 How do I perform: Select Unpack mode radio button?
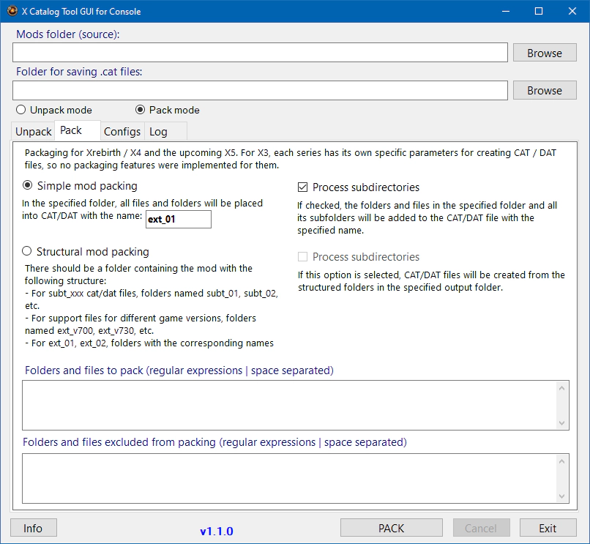(21, 110)
